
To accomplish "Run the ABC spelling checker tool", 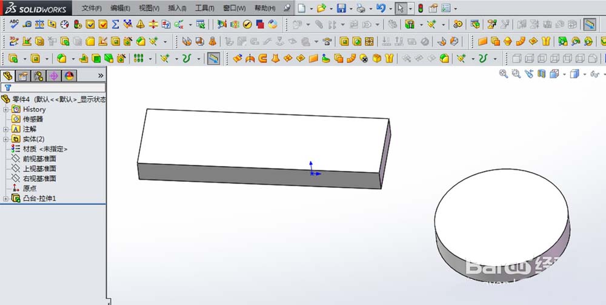I will 14,24.
